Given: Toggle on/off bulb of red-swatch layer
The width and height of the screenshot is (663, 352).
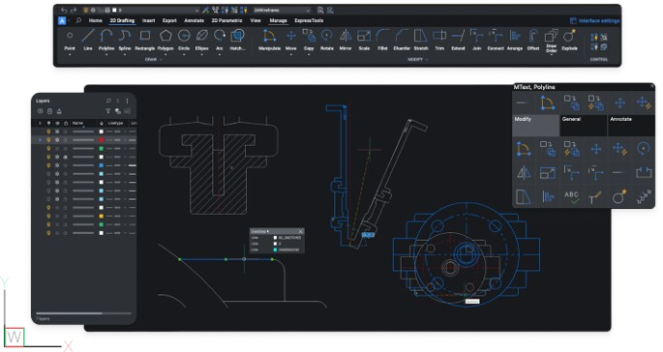Looking at the screenshot, I should pyautogui.click(x=48, y=140).
